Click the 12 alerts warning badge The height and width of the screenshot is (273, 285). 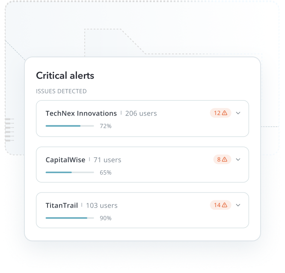(220, 113)
